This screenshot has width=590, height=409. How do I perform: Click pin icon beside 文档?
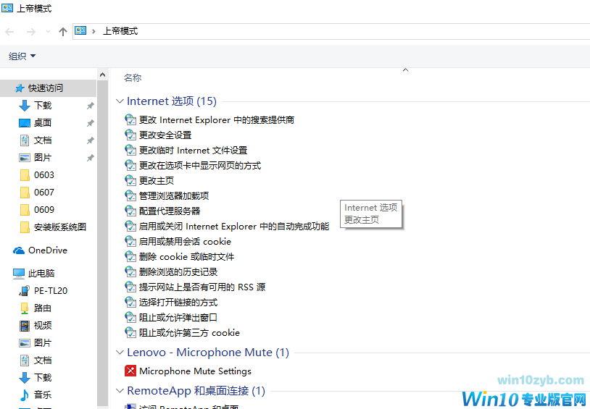click(91, 140)
